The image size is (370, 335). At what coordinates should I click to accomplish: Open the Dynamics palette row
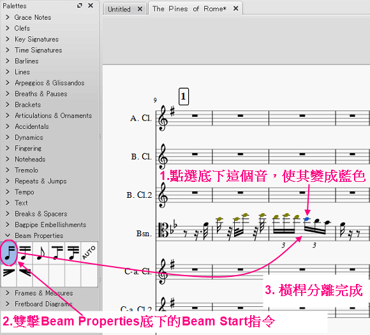[x=50, y=137]
